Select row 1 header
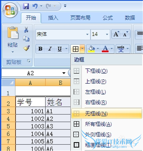This screenshot has height=151, width=143. click(x=8, y=91)
